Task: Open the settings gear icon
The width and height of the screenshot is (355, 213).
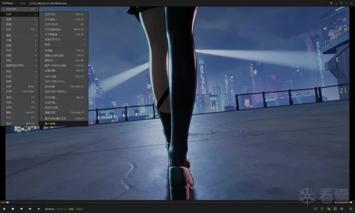Action: tap(342, 209)
